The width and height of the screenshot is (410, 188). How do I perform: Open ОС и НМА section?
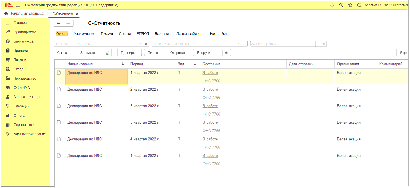(x=22, y=87)
